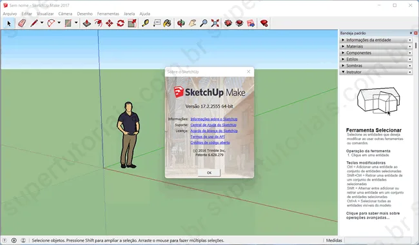
Task: Expand the Informações da entidade panel
Action: pyautogui.click(x=376, y=40)
